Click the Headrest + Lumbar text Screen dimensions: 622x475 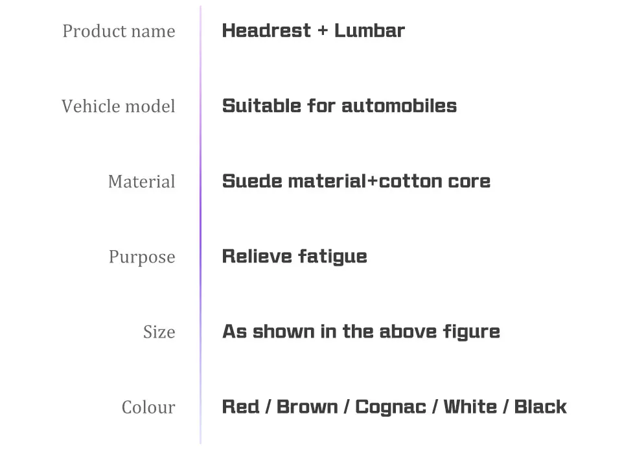pyautogui.click(x=313, y=30)
